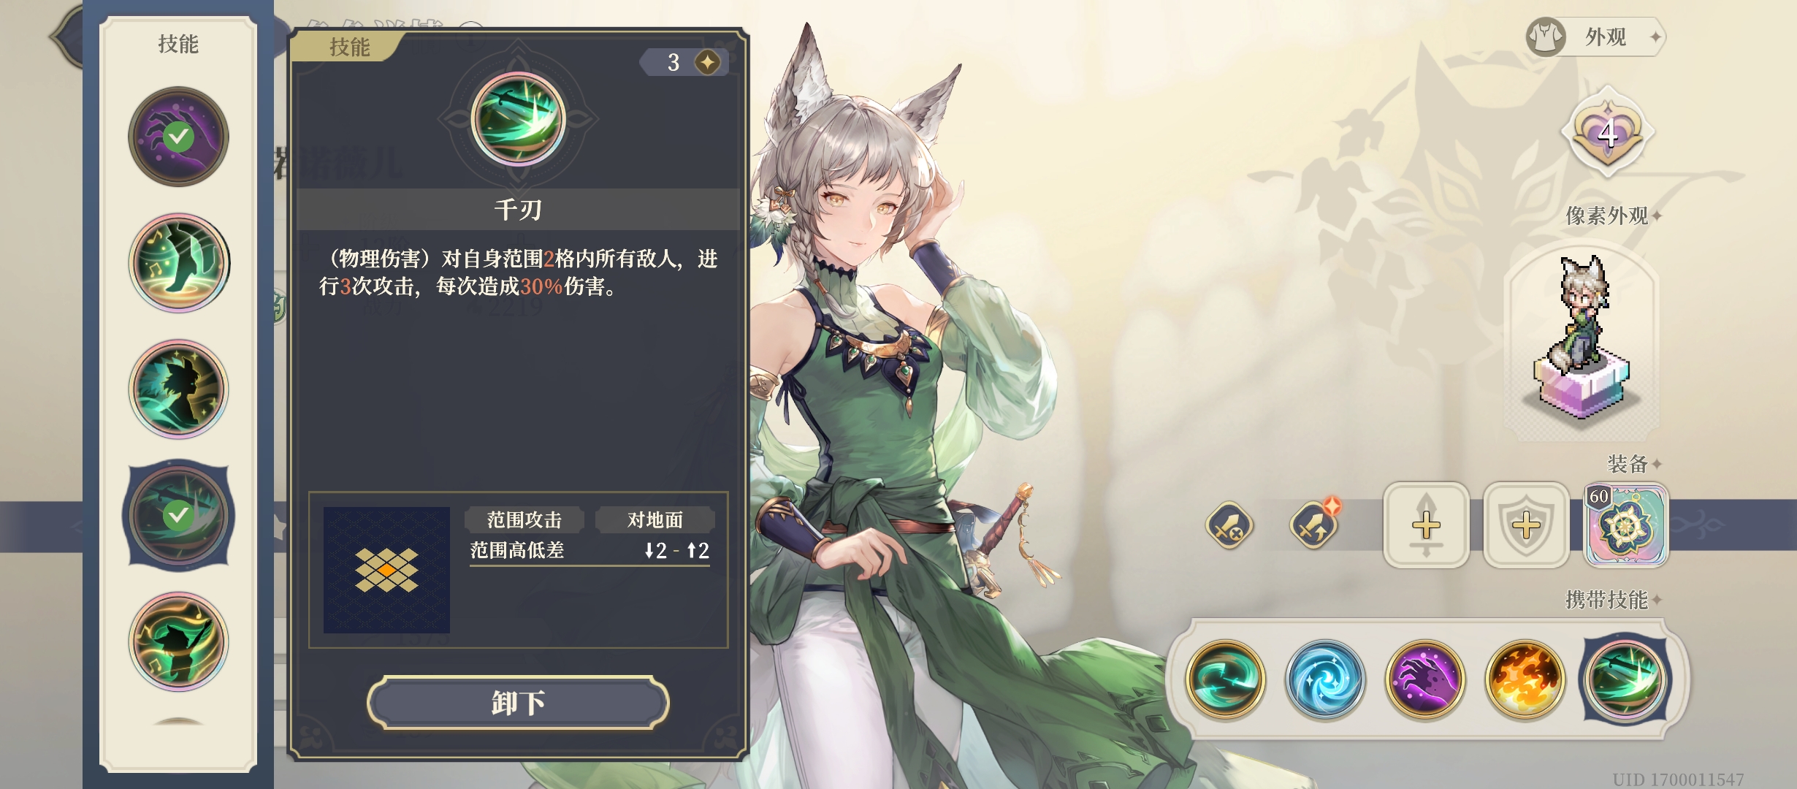This screenshot has height=789, width=1797.
Task: Click the unequip-all sword icon
Action: pyautogui.click(x=1229, y=525)
